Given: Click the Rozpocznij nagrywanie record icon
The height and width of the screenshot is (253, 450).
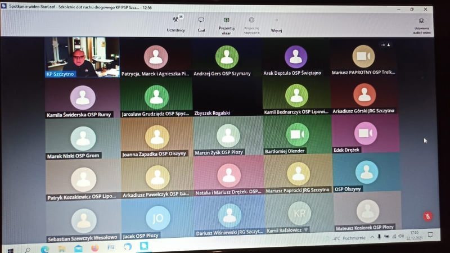Looking at the screenshot, I should click(251, 23).
